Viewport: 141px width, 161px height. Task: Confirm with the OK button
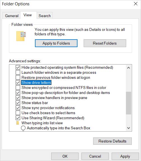(65, 156)
